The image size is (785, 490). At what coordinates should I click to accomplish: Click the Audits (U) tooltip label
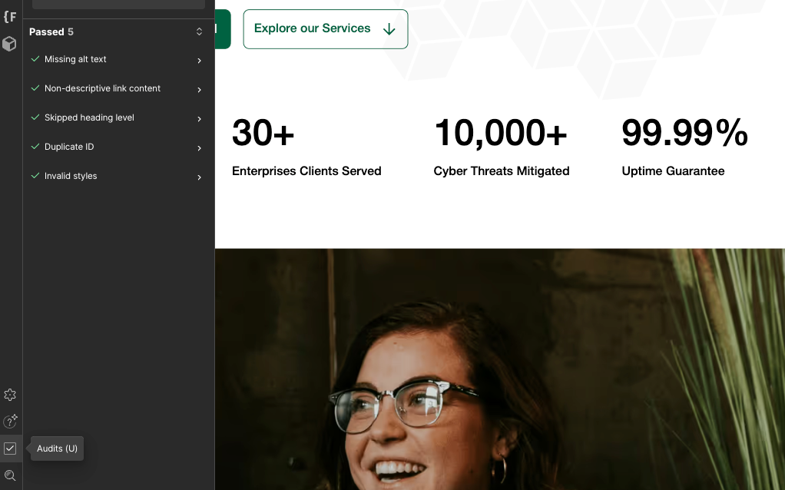click(57, 449)
